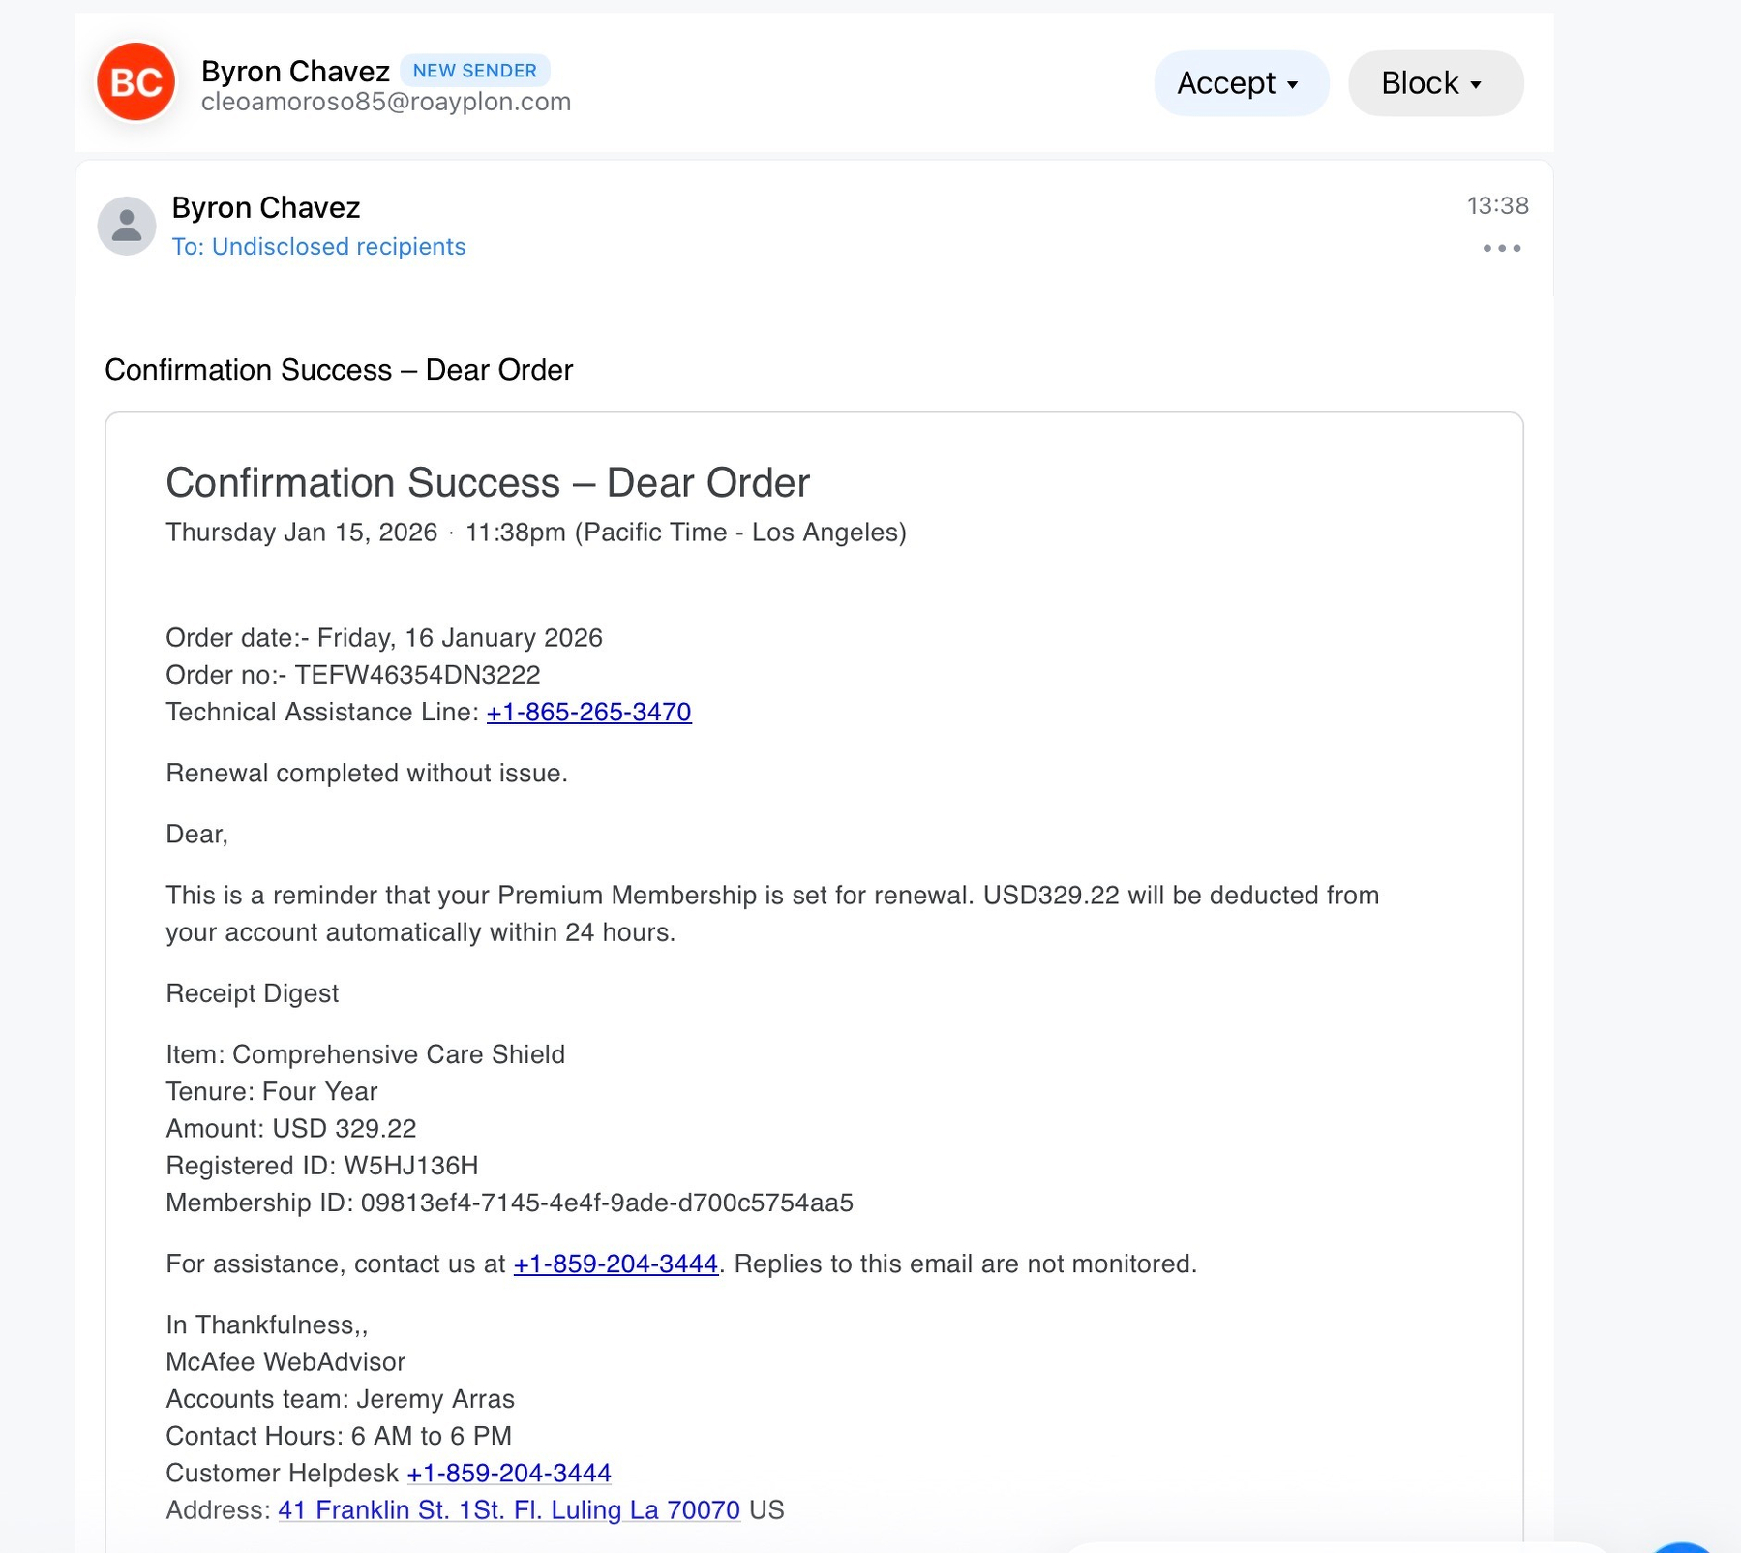Open the 41 Franklin St. address link

[509, 1510]
